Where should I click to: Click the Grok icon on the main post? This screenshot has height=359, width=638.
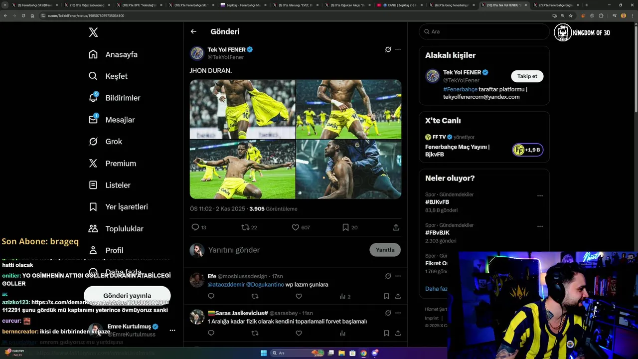[388, 49]
